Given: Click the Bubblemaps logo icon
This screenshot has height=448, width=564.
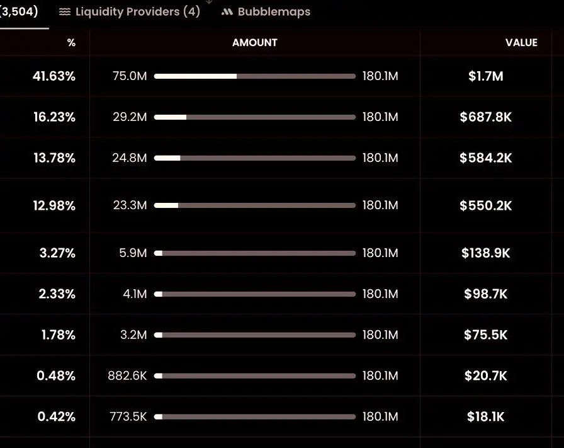Looking at the screenshot, I should (x=227, y=12).
